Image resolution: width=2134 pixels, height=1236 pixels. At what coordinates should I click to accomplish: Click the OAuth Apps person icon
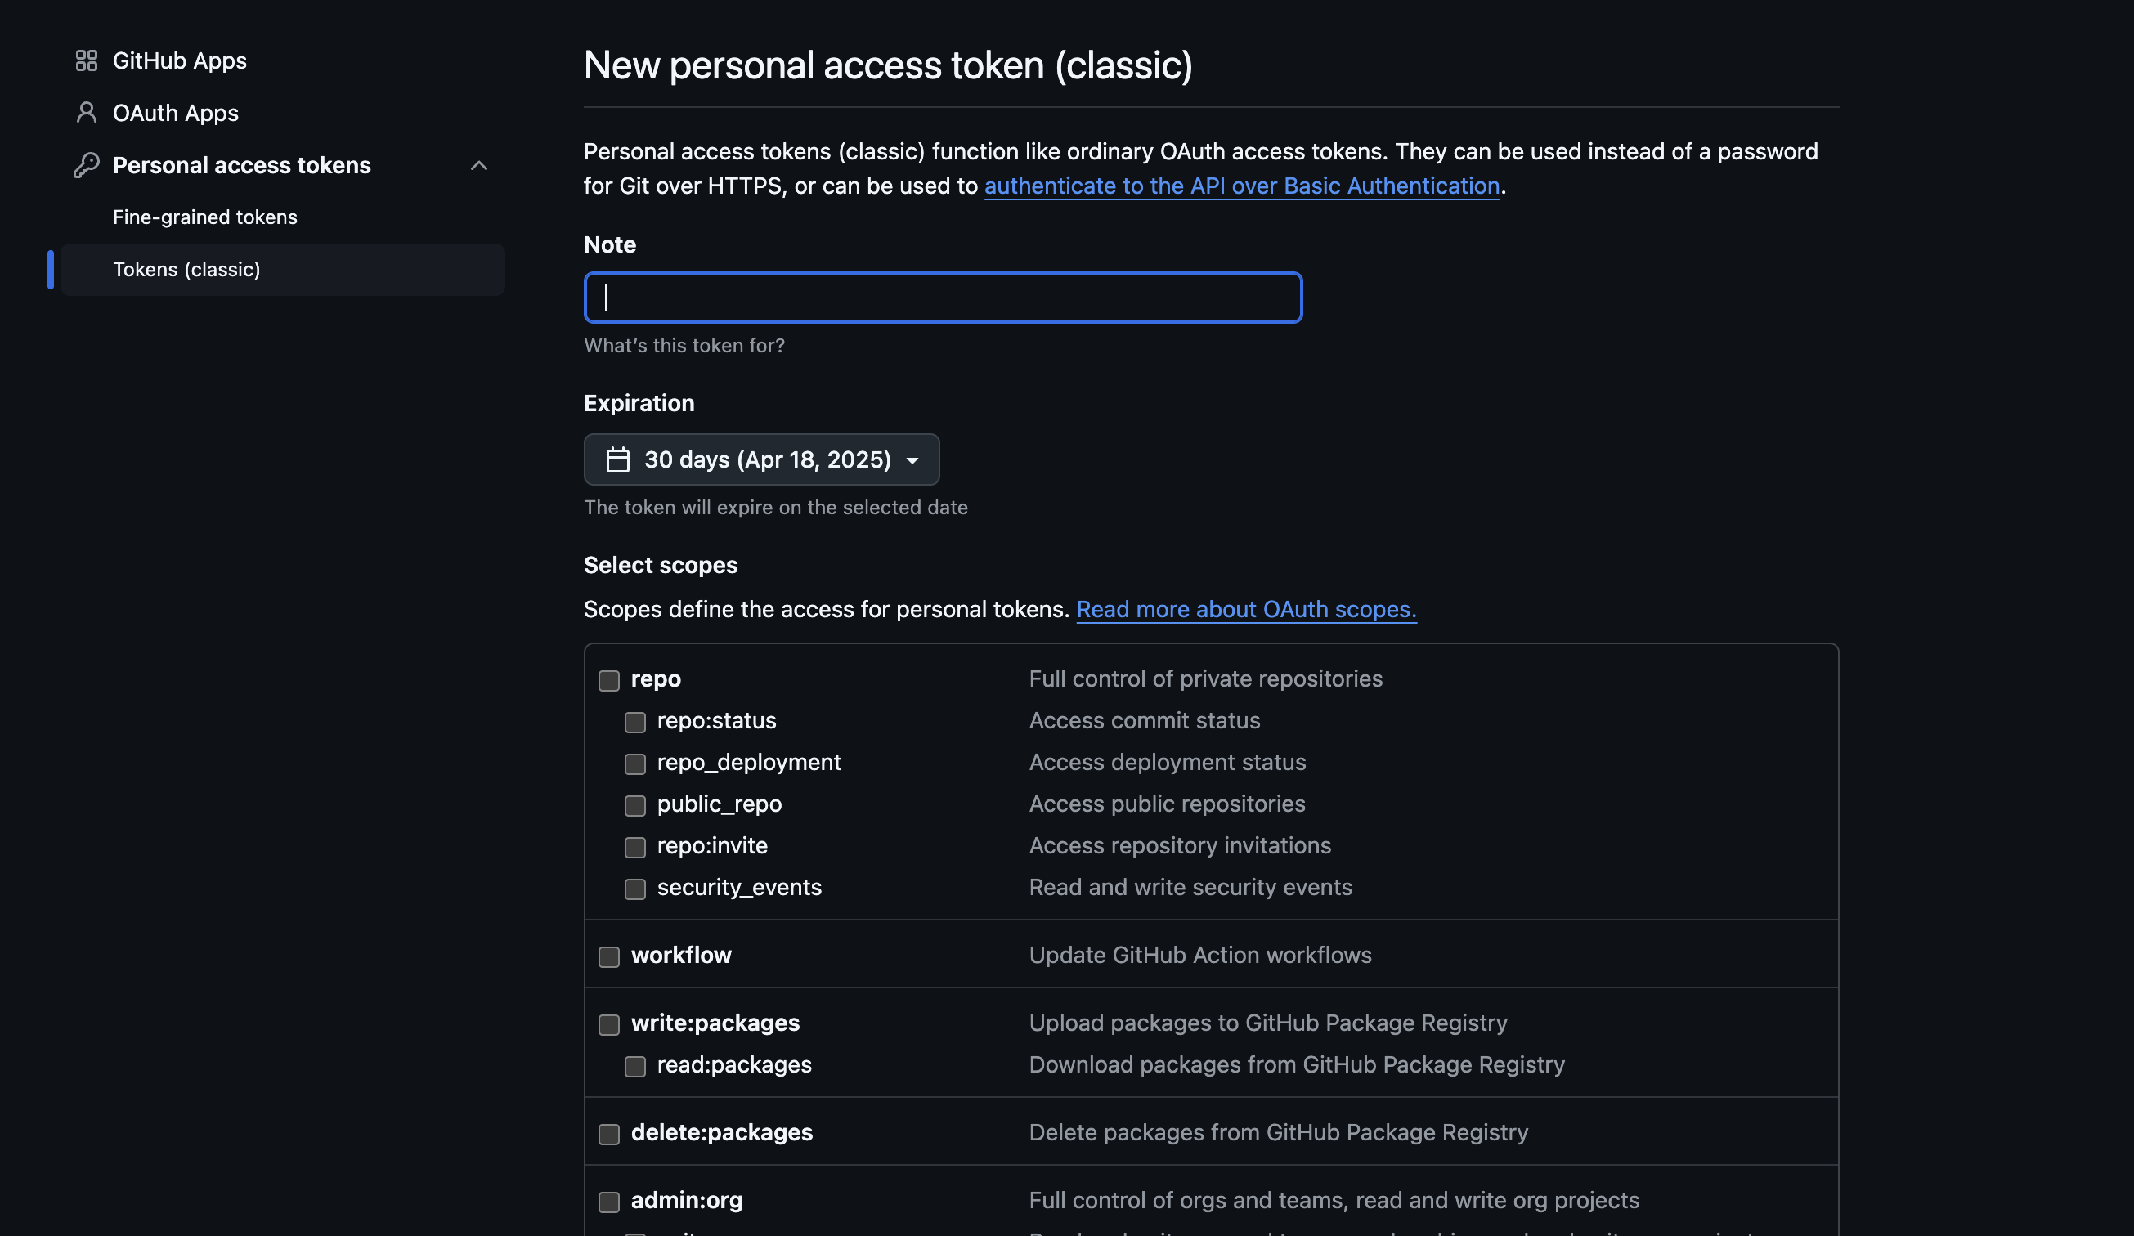87,113
